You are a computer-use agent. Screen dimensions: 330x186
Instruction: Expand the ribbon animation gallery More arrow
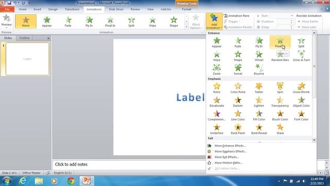click(187, 27)
